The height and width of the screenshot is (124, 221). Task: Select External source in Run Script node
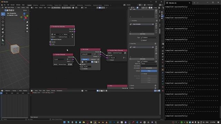(x=93, y=59)
